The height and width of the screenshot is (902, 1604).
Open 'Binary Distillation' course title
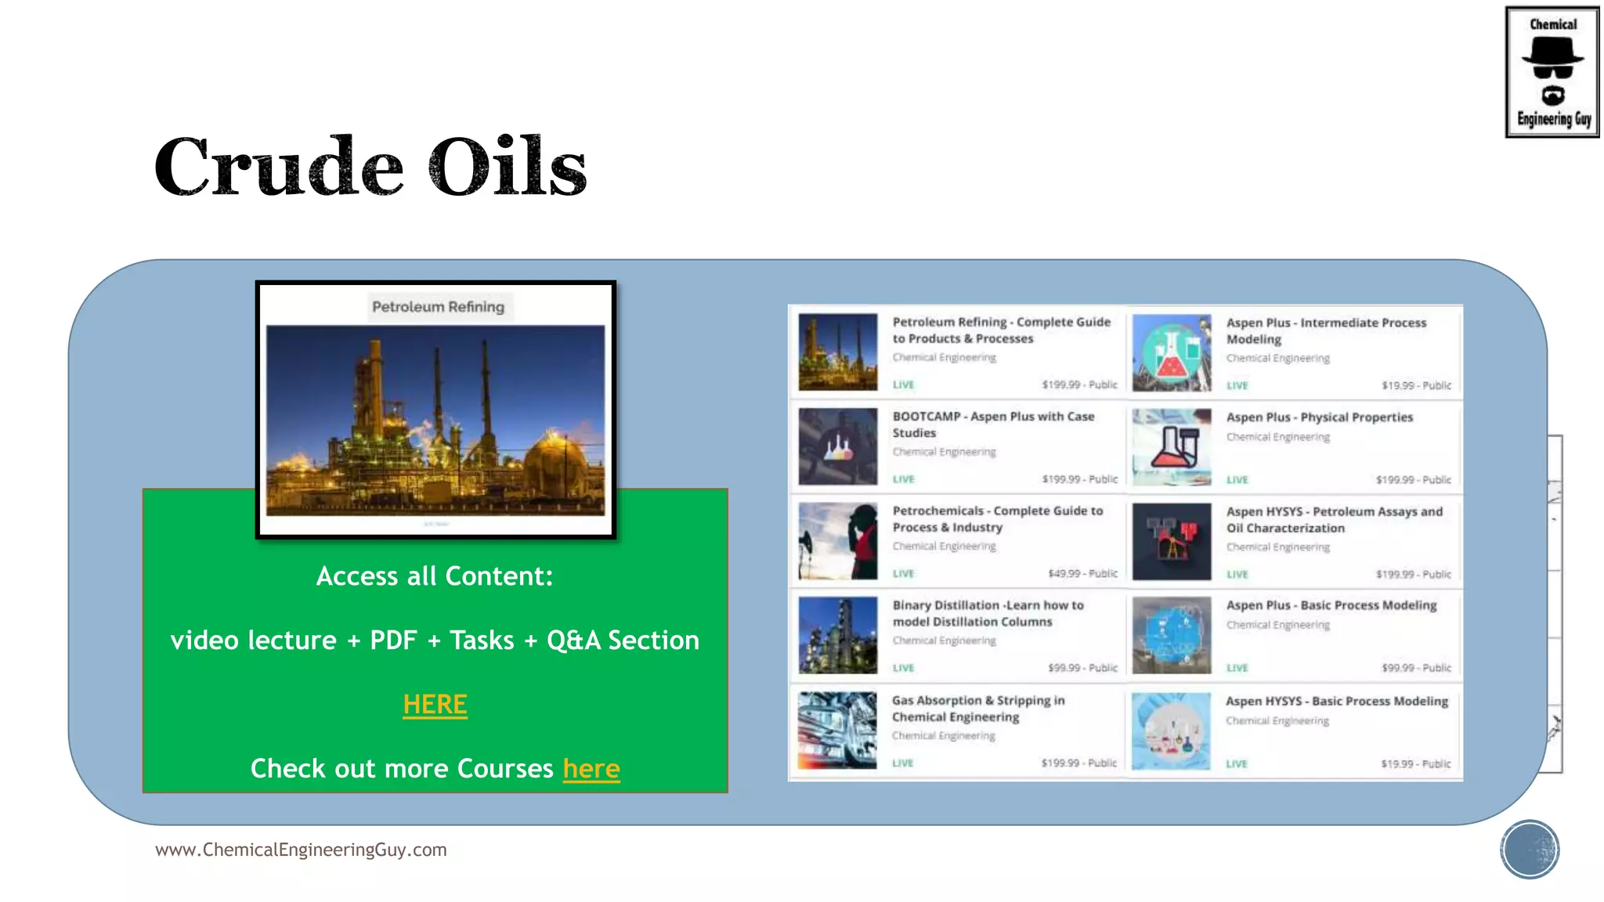click(x=988, y=614)
